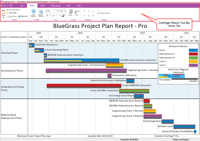Expand the Copy dropdown arrow
This screenshot has width=200, height=141.
3,18
